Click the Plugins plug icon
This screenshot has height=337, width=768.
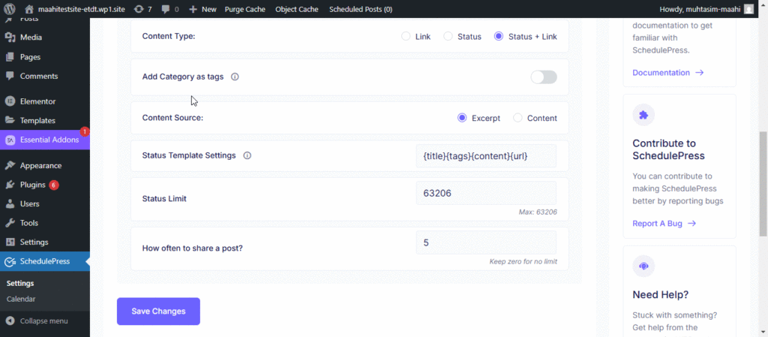coord(10,185)
